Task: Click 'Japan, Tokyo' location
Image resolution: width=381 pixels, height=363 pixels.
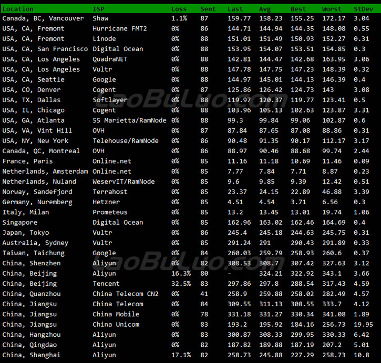Action: (26, 233)
